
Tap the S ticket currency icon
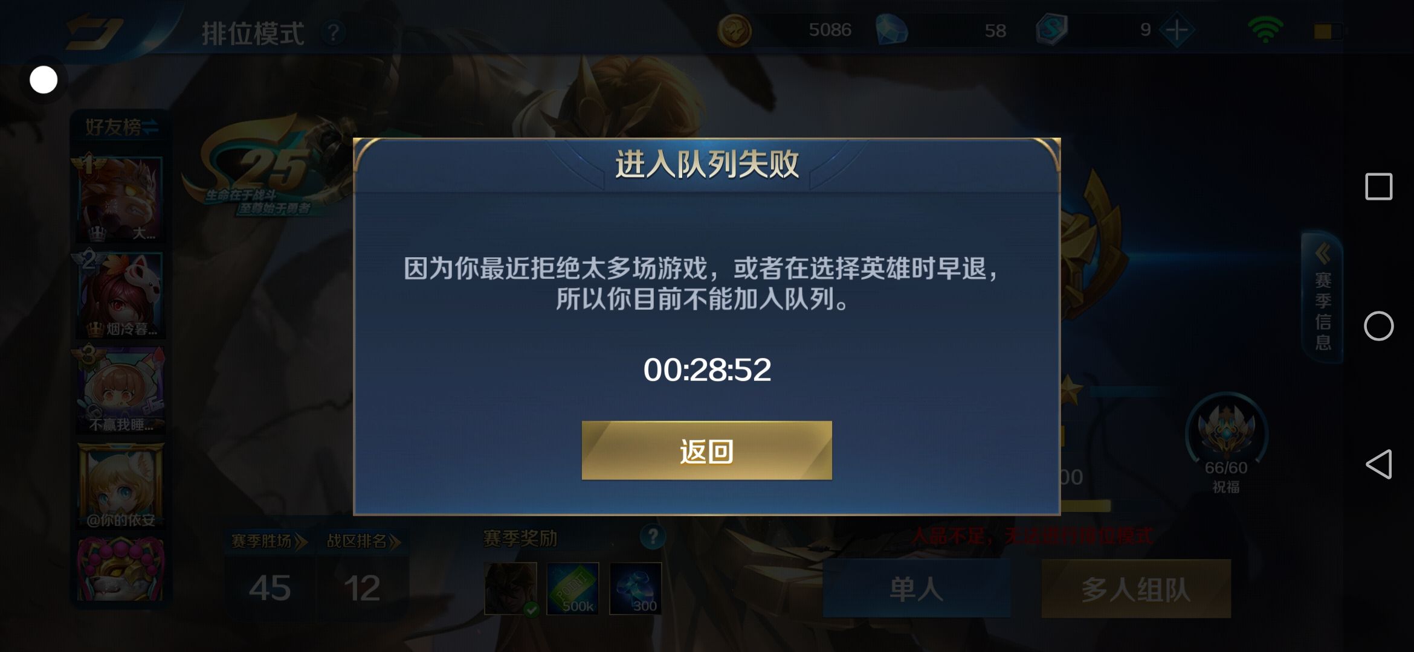[1051, 30]
